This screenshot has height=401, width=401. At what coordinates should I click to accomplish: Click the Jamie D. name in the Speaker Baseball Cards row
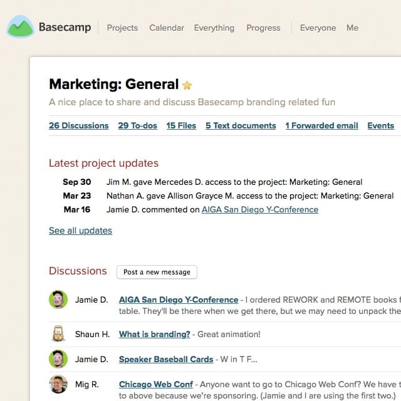[x=91, y=359]
